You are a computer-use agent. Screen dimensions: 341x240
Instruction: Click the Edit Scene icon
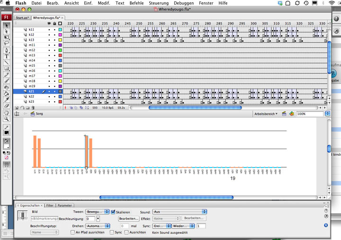[284, 114]
